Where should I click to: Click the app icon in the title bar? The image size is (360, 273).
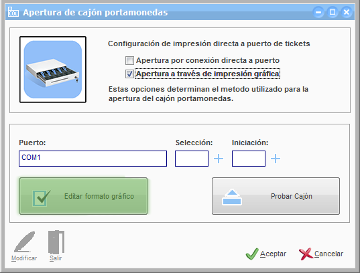(13, 11)
